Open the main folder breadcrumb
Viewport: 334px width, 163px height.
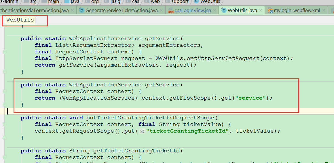pos(50,2)
